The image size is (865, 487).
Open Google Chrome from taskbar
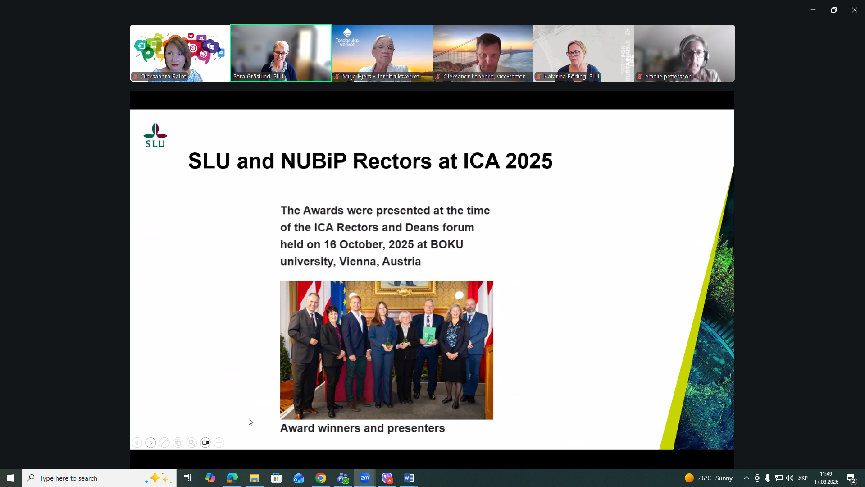(321, 478)
